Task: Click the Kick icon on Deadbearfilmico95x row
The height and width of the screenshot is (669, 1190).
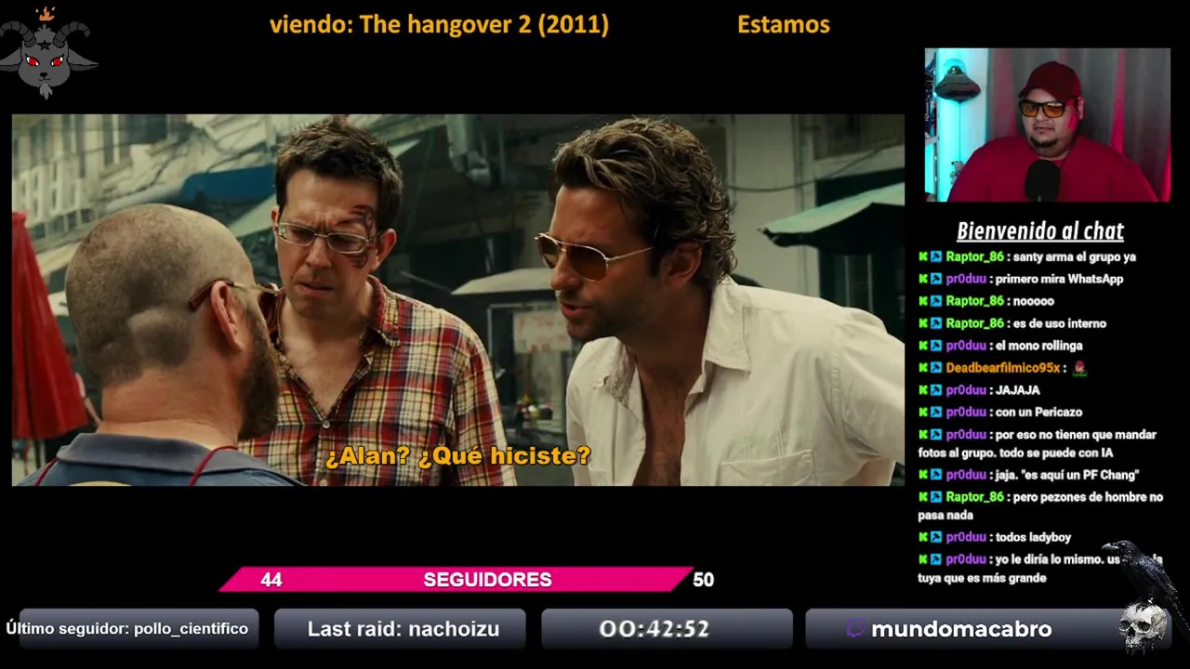Action: [x=923, y=368]
